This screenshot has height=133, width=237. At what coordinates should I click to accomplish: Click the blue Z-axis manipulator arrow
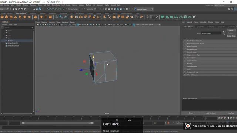coord(81,70)
